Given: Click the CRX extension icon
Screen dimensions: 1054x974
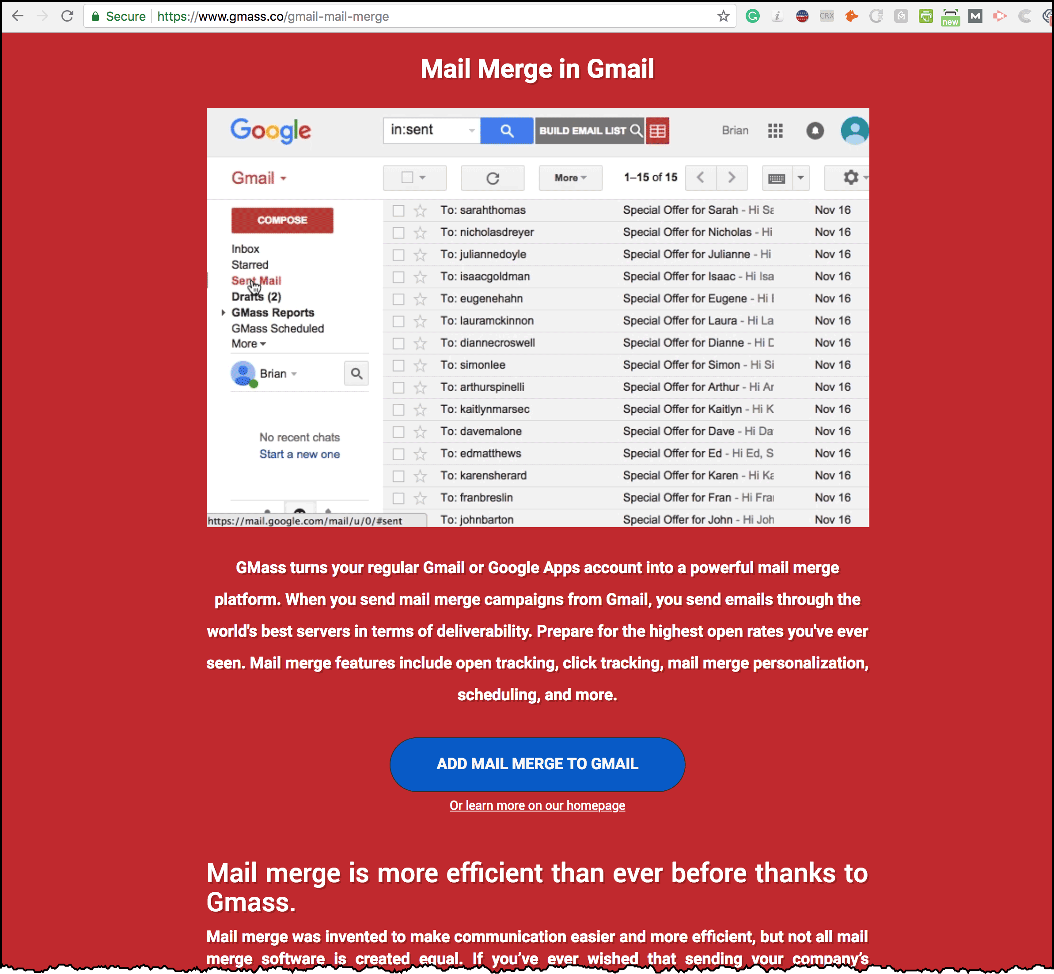Looking at the screenshot, I should pyautogui.click(x=826, y=16).
